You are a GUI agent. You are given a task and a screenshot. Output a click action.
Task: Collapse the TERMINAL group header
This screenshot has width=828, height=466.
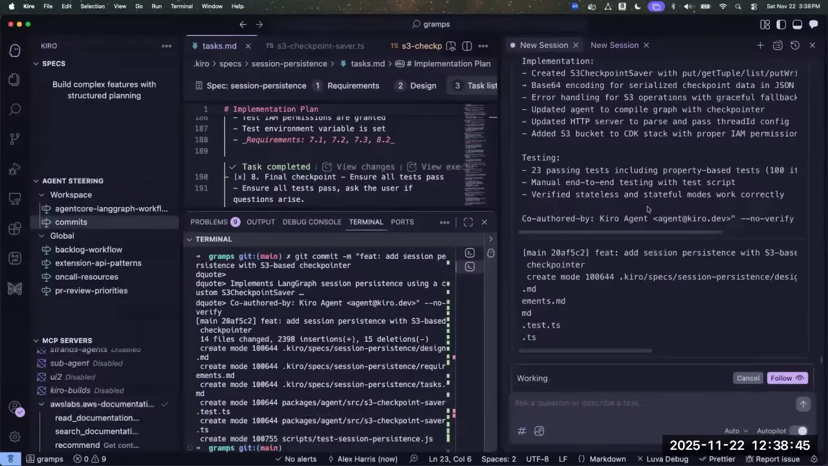click(x=190, y=239)
